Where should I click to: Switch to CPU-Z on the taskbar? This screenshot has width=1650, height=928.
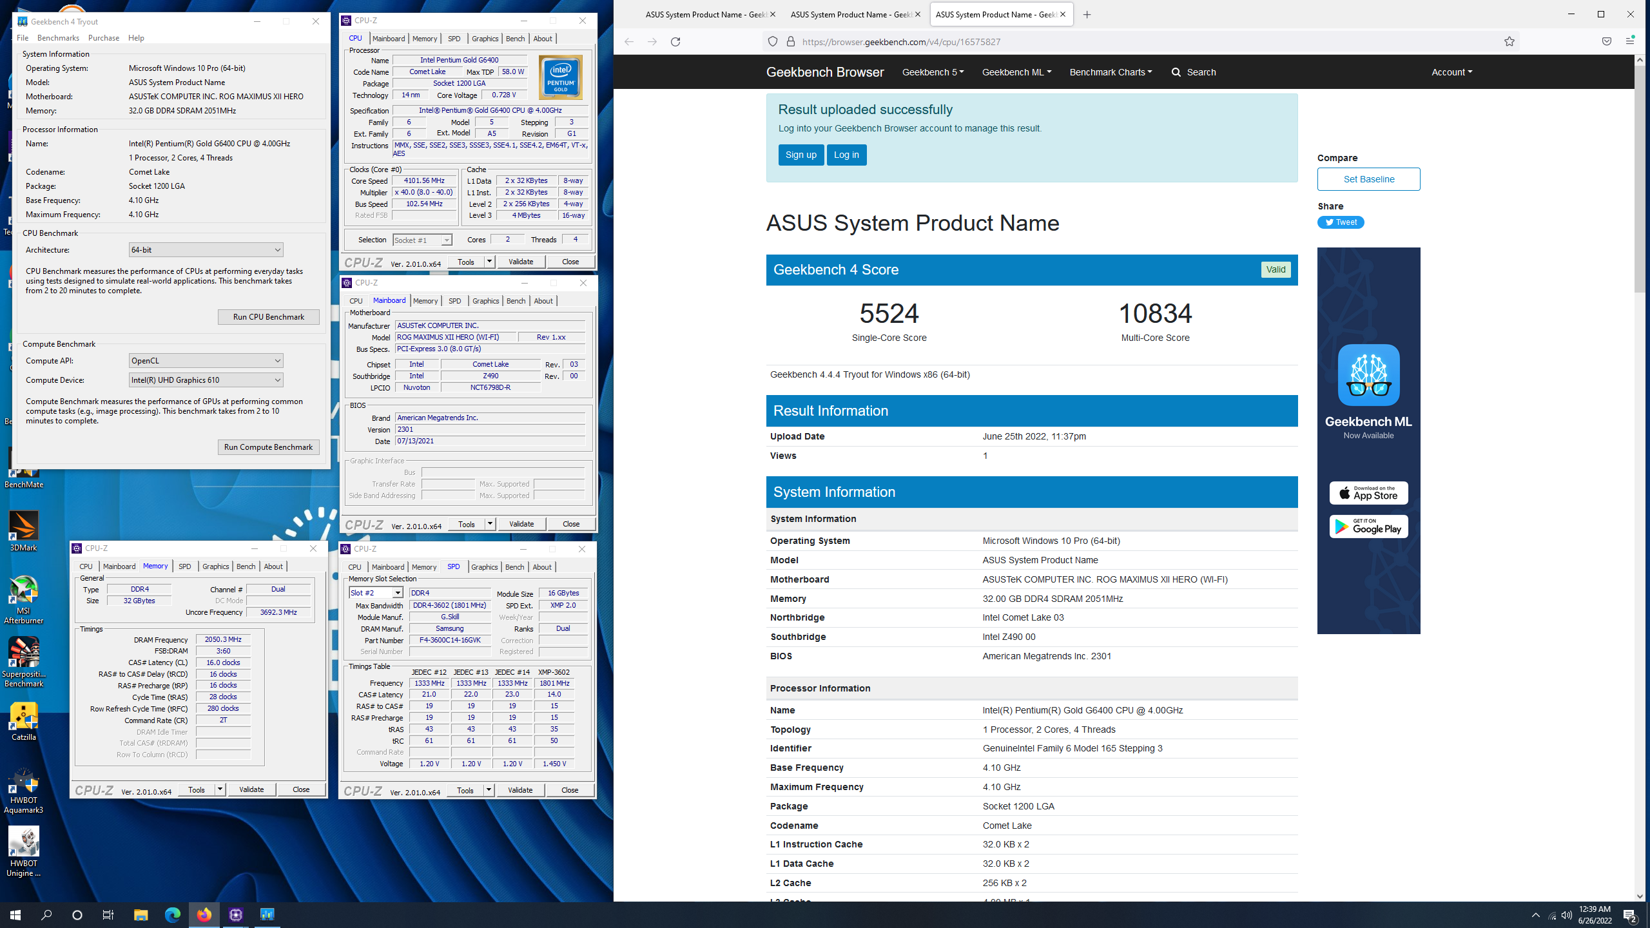coord(235,914)
